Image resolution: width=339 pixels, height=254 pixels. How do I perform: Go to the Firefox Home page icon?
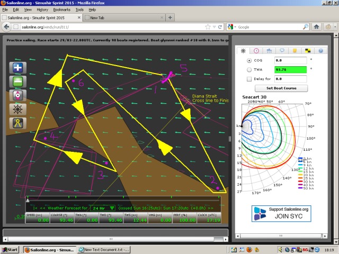317,27
